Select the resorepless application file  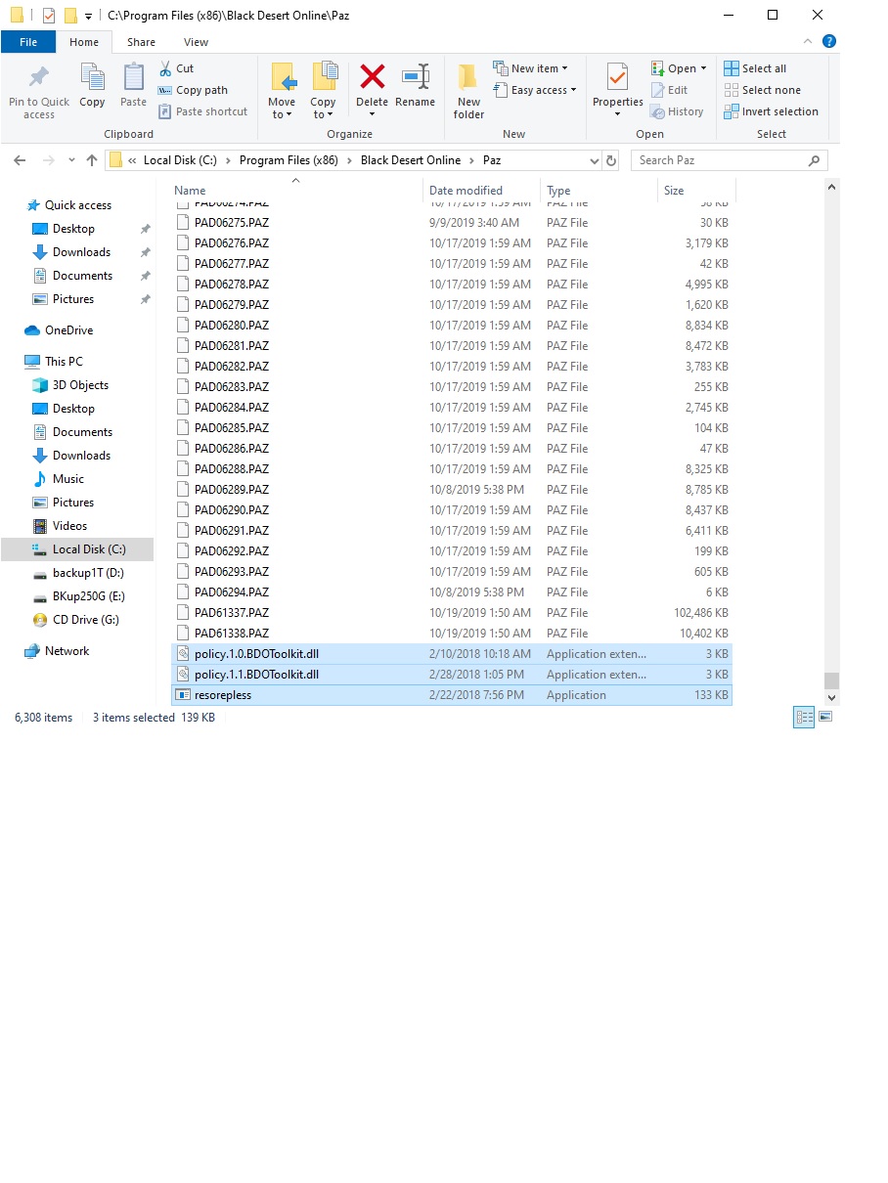(223, 695)
